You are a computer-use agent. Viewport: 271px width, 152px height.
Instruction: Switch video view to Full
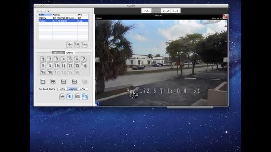tap(147, 11)
